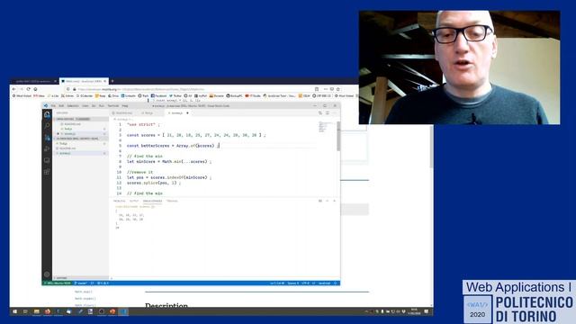Open the Terminal panel tab
This screenshot has width=576, height=324.
172,201
